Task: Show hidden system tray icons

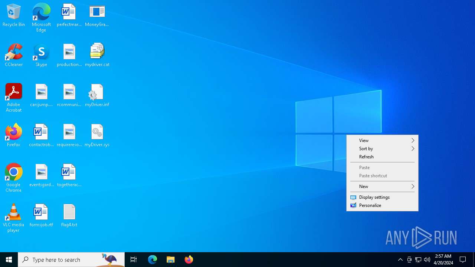Action: click(x=400, y=260)
